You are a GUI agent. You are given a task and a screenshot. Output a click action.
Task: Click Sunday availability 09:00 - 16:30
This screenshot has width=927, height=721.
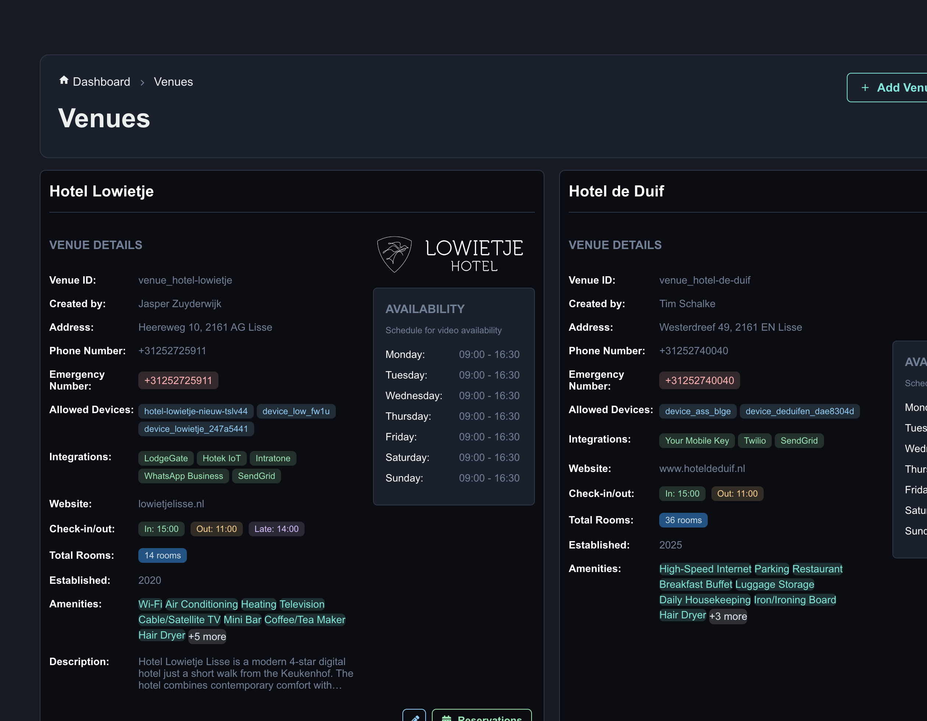[x=489, y=478]
